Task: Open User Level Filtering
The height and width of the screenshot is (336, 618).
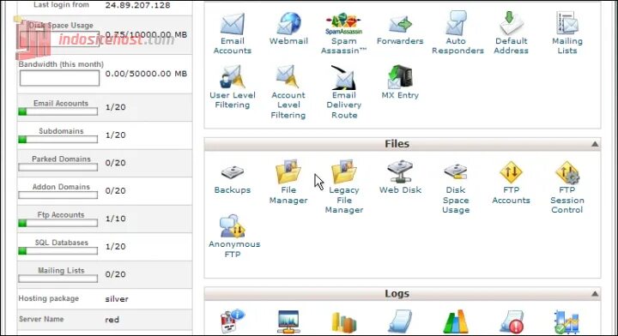Action: pyautogui.click(x=232, y=77)
